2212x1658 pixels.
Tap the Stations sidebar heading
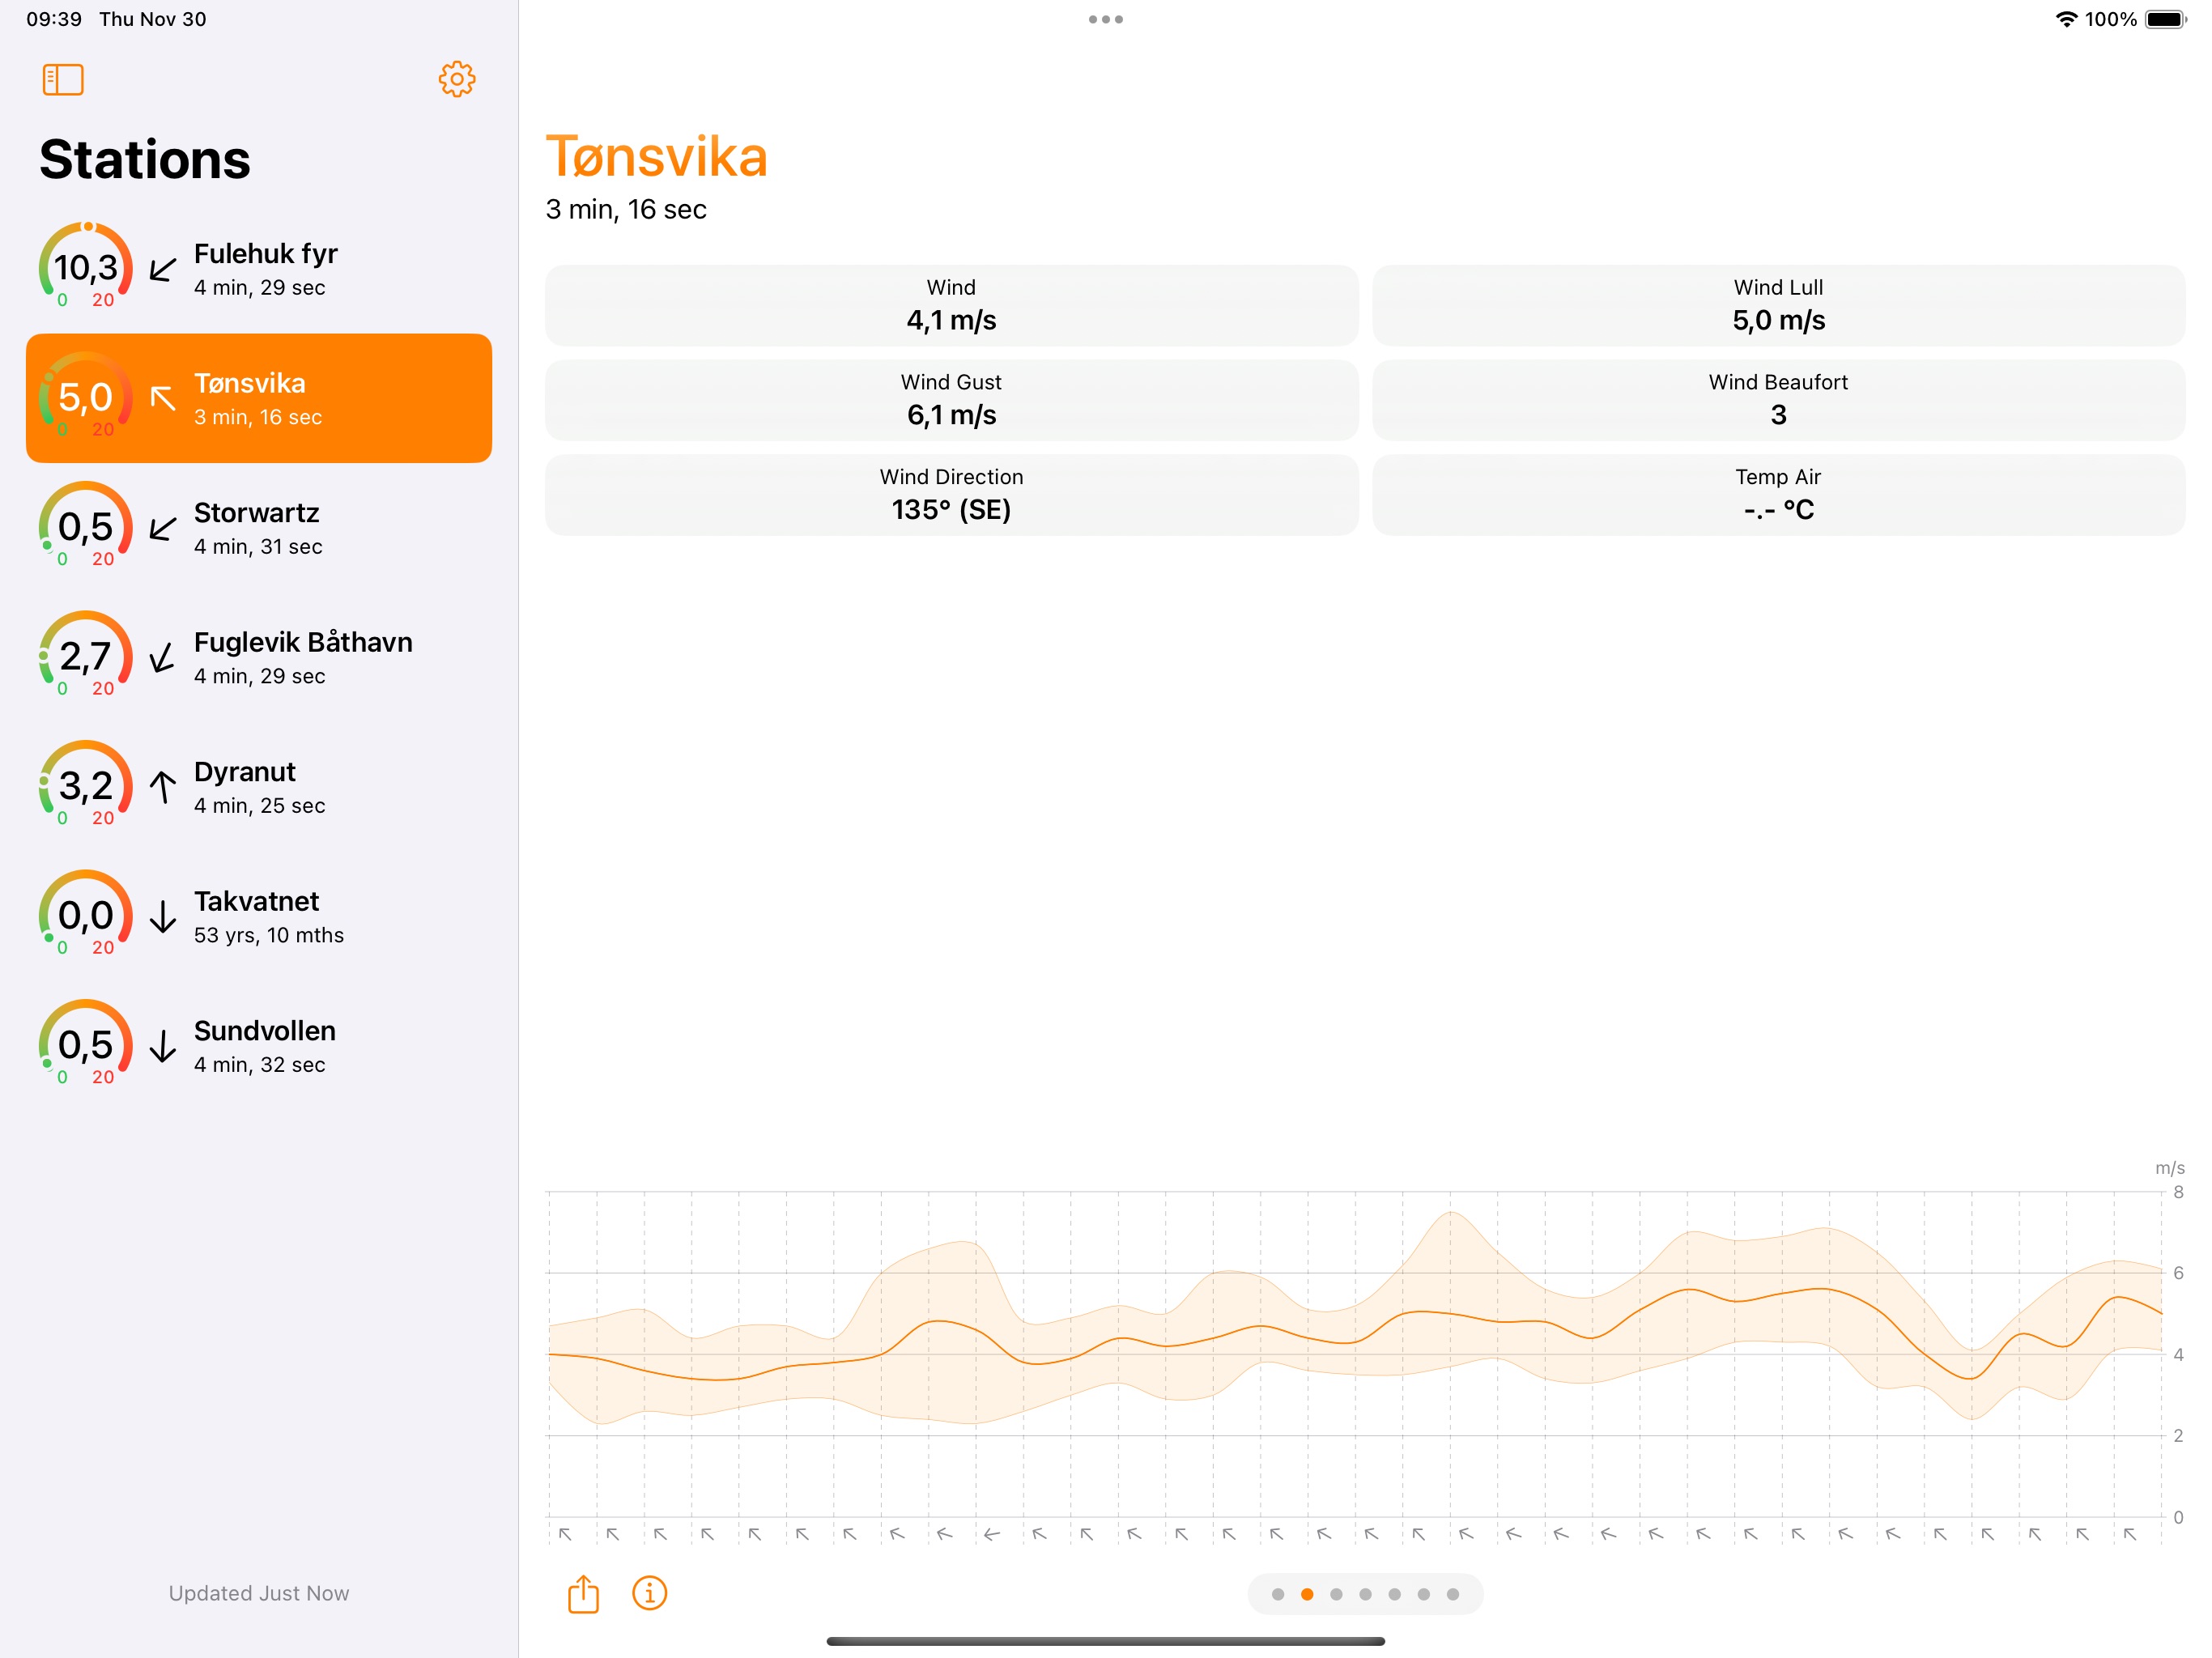pyautogui.click(x=145, y=160)
